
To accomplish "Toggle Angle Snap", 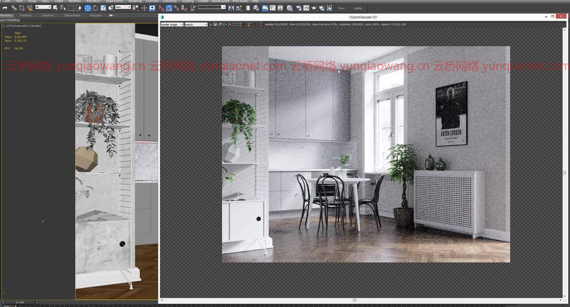I will coord(168,8).
